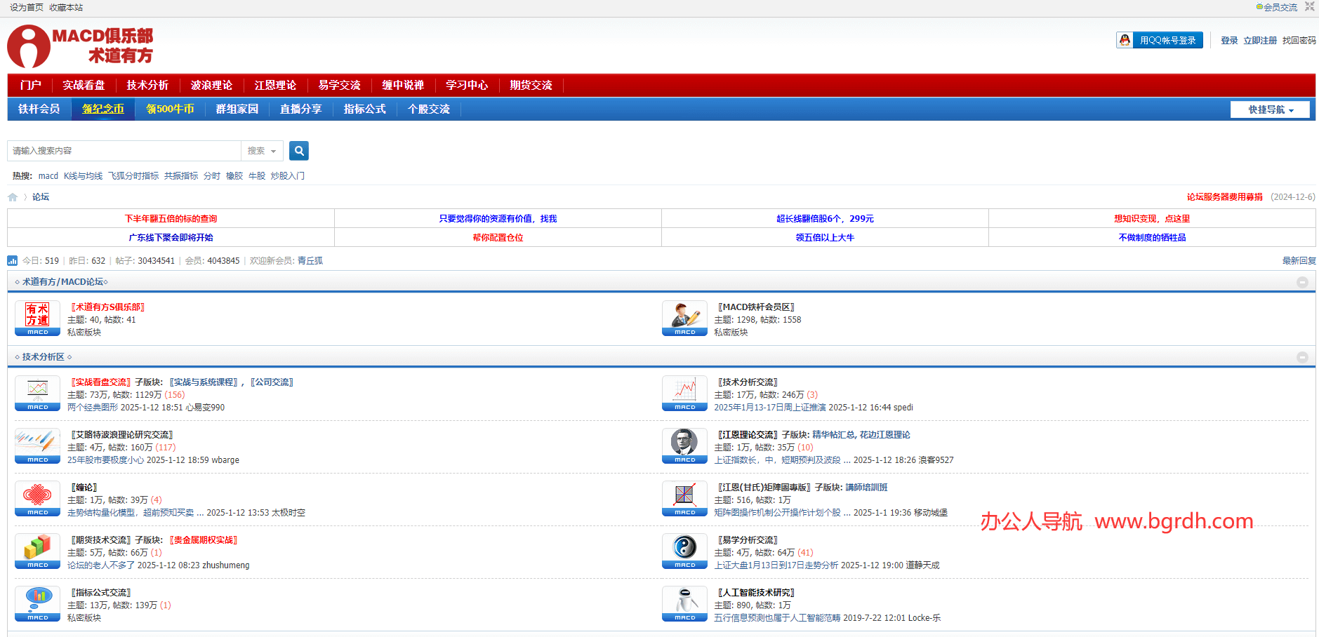This screenshot has width=1319, height=637.
Task: Open the 快捷导航 dropdown
Action: pos(1270,109)
